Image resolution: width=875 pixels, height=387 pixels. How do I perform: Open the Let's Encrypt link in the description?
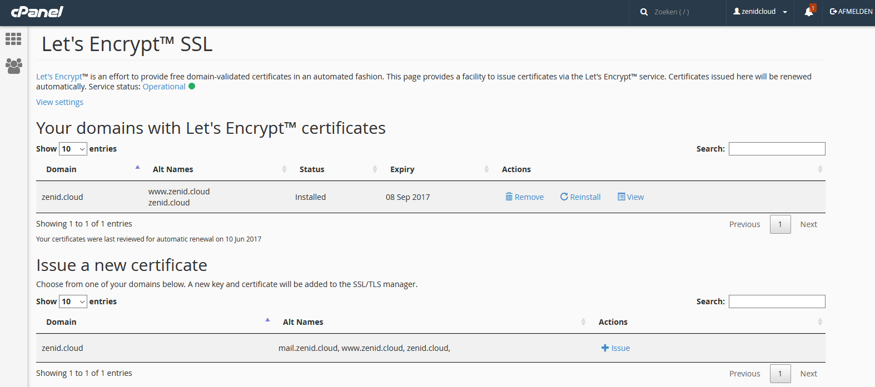(x=59, y=77)
